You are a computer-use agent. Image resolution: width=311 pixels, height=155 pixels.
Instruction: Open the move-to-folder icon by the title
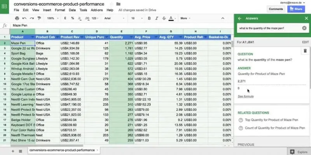click(119, 4)
